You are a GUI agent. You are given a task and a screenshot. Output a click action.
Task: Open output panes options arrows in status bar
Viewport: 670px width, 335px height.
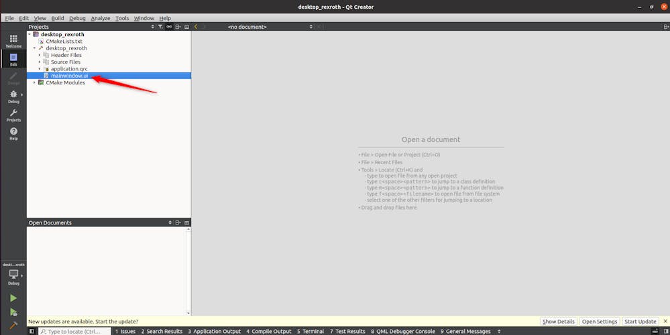click(x=499, y=331)
